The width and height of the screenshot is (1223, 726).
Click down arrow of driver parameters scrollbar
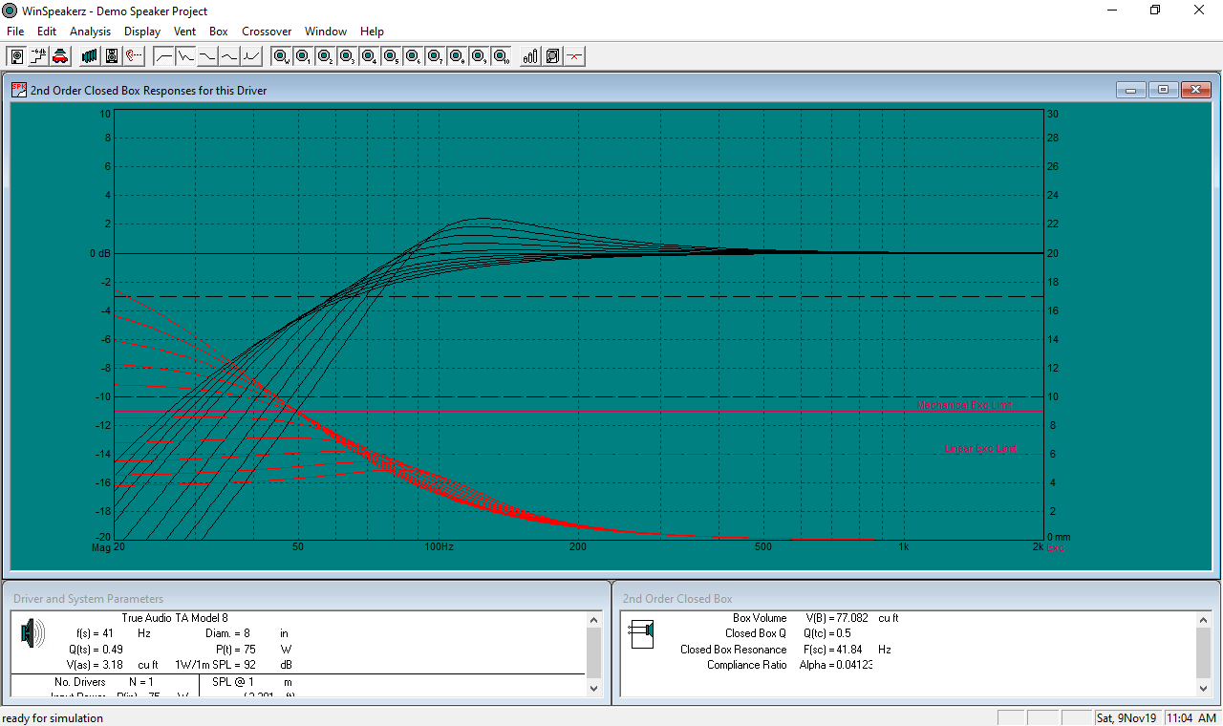point(593,688)
